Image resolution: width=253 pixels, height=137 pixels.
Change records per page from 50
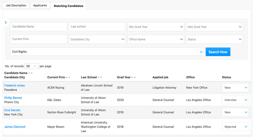31,66
